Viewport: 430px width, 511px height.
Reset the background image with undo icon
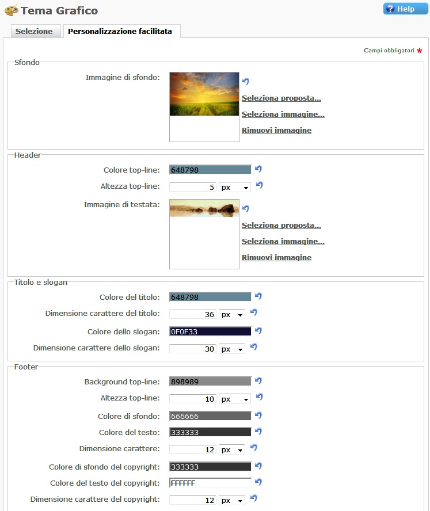click(x=246, y=82)
